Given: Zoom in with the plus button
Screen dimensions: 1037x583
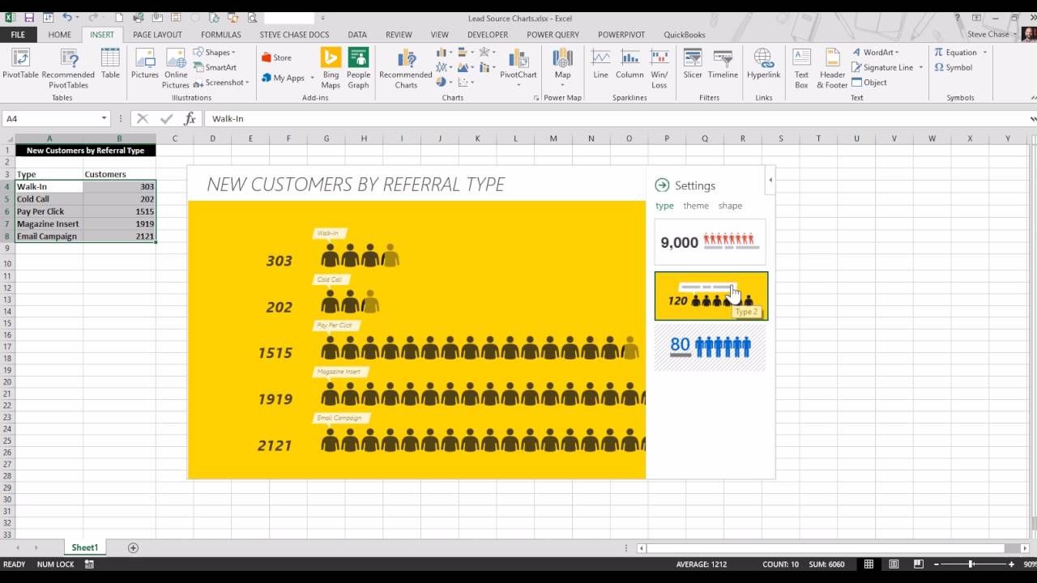Looking at the screenshot, I should click(1011, 564).
